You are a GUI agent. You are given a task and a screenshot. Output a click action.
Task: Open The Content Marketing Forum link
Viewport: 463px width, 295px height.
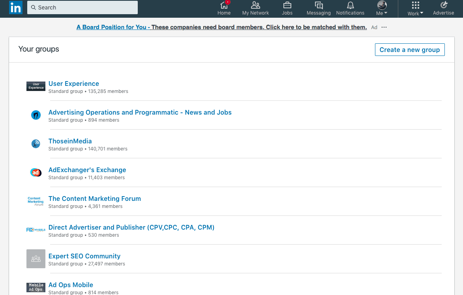tap(94, 199)
